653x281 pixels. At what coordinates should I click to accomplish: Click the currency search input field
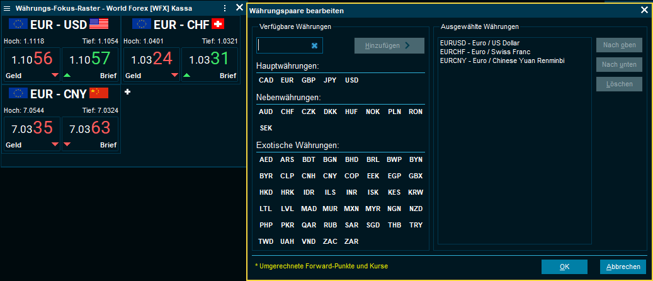pos(283,46)
